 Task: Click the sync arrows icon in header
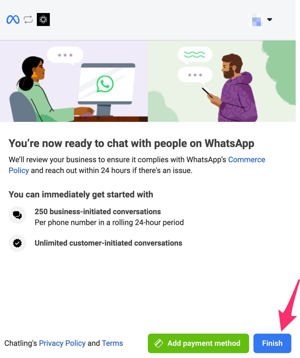28,19
